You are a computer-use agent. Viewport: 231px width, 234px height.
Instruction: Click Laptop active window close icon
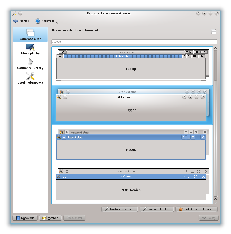click(x=60, y=56)
